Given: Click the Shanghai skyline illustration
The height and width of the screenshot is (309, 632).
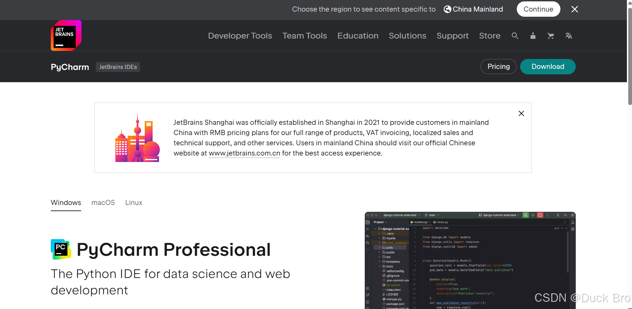Looking at the screenshot, I should coord(137,138).
